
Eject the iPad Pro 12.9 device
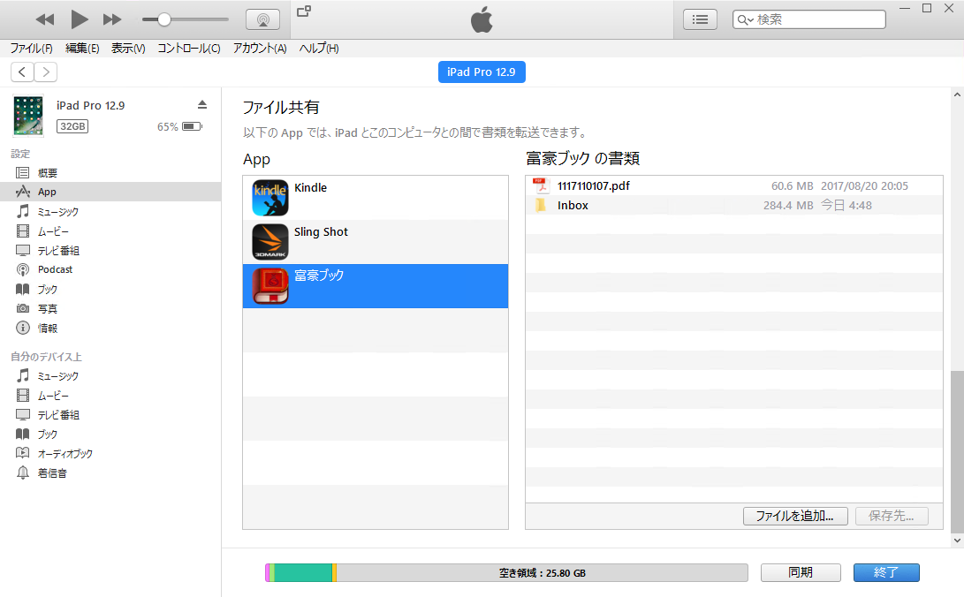tap(202, 104)
